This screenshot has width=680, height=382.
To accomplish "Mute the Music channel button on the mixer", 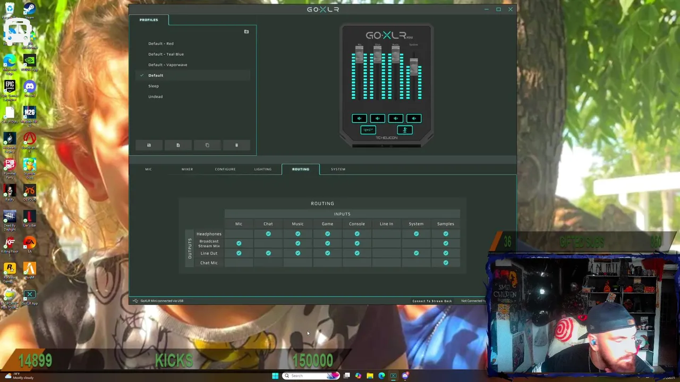I will click(395, 118).
